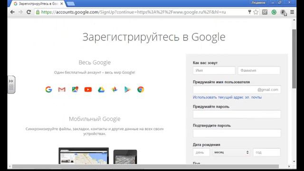Image resolution: width=304 pixels, height=171 pixels.
Task: Click the browser Forward arrow
Action: [x=20, y=12]
